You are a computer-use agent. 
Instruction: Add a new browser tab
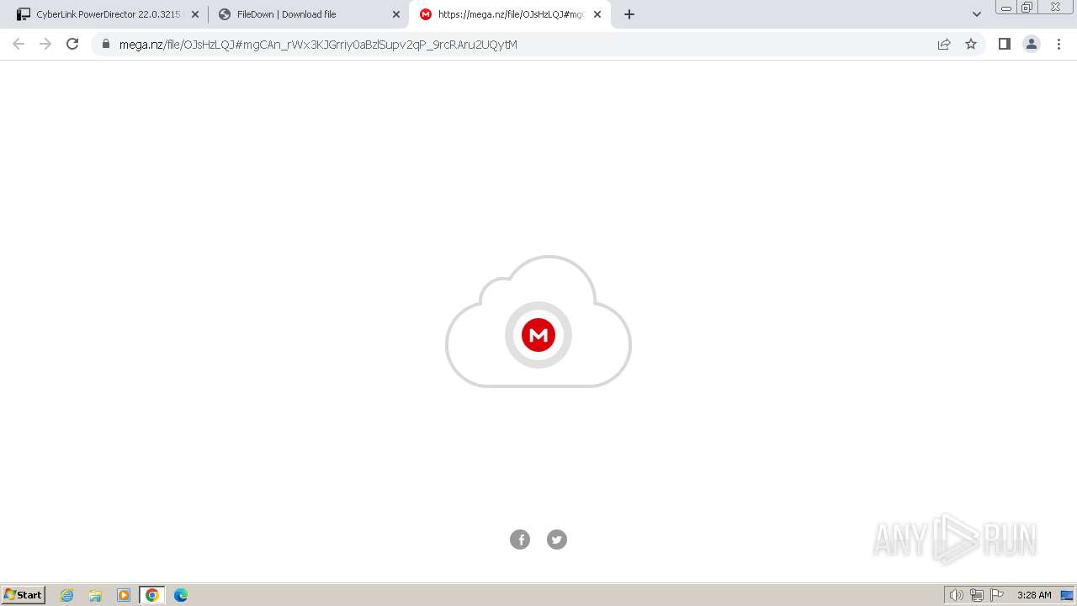click(629, 14)
